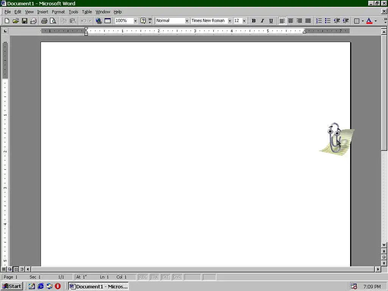Viewport: 388px width, 291px height.
Task: Open the Zoom 100% dropdown
Action: click(135, 21)
